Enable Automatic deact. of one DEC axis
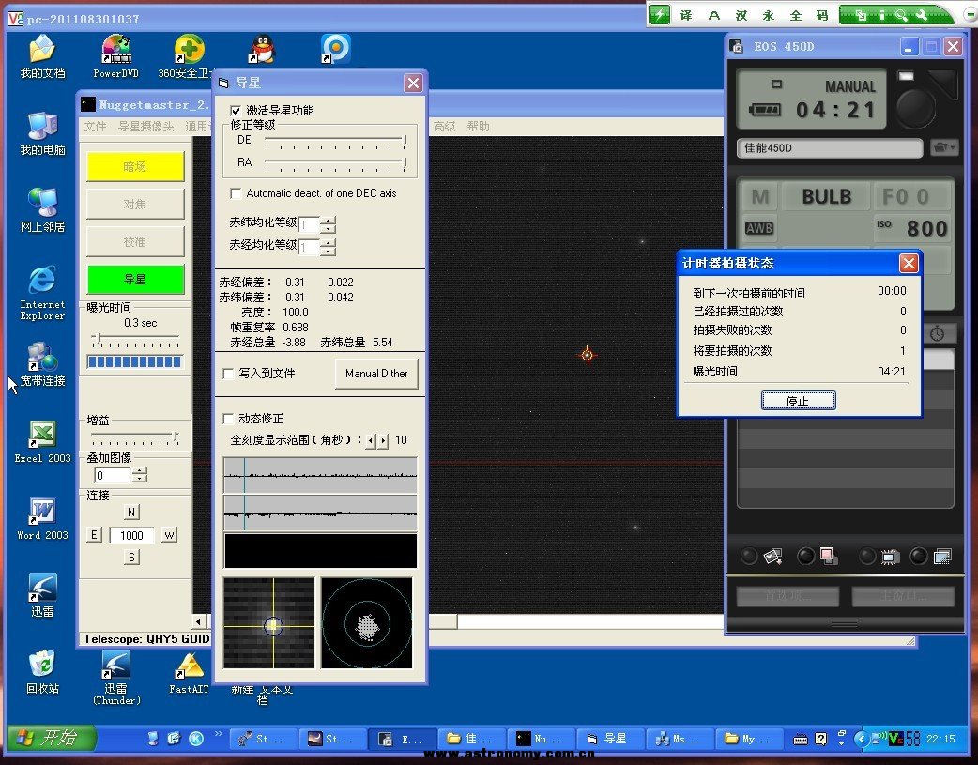This screenshot has height=765, width=978. coord(236,193)
